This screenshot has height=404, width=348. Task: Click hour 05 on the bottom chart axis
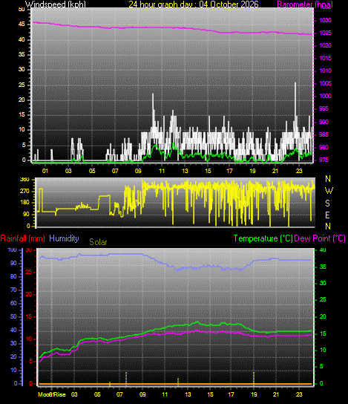[x=97, y=394]
